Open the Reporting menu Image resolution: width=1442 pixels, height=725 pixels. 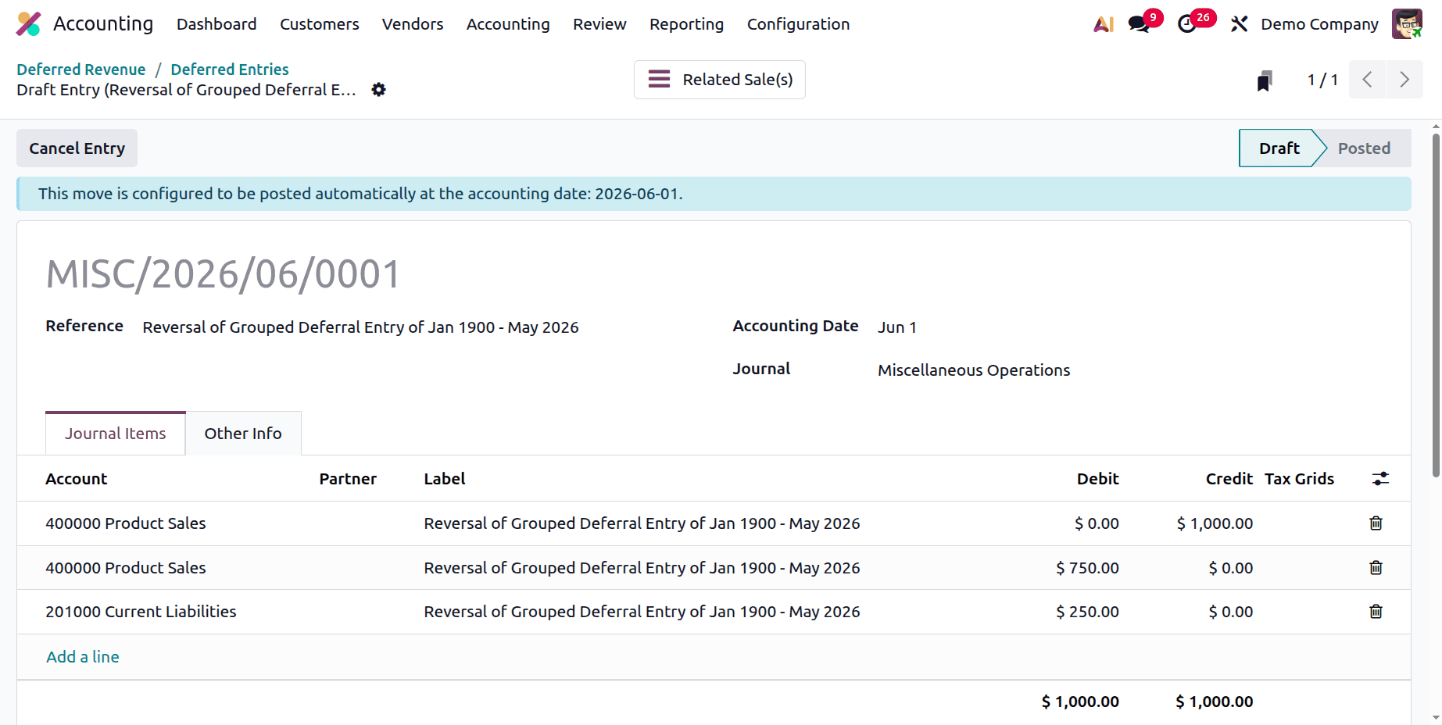(x=686, y=24)
